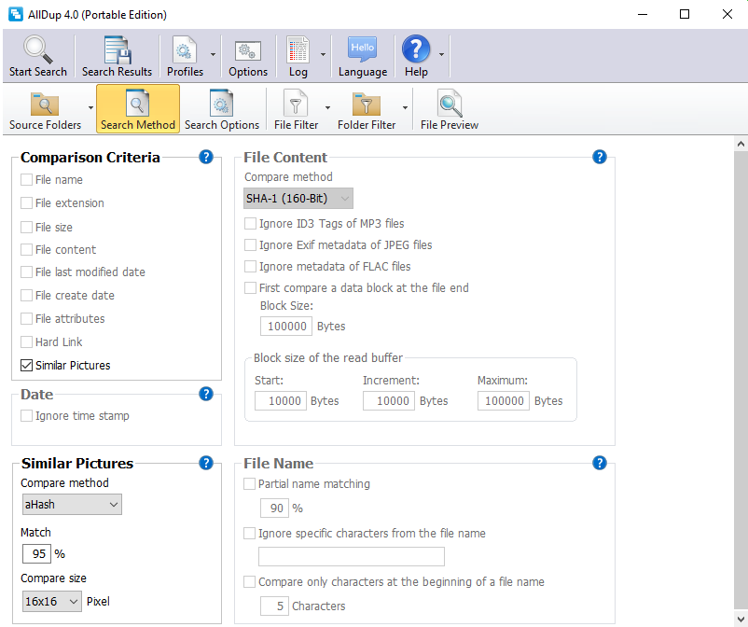
Task: Expand the Source Folders dropdown arrow
Action: (90, 107)
